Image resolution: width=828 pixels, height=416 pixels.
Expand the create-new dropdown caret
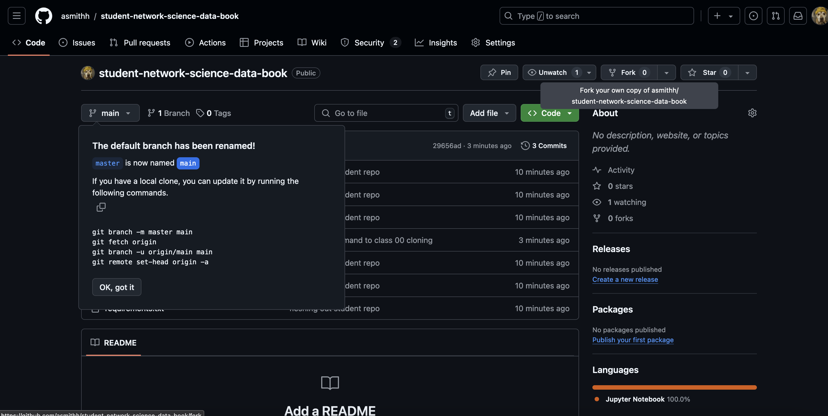click(730, 16)
